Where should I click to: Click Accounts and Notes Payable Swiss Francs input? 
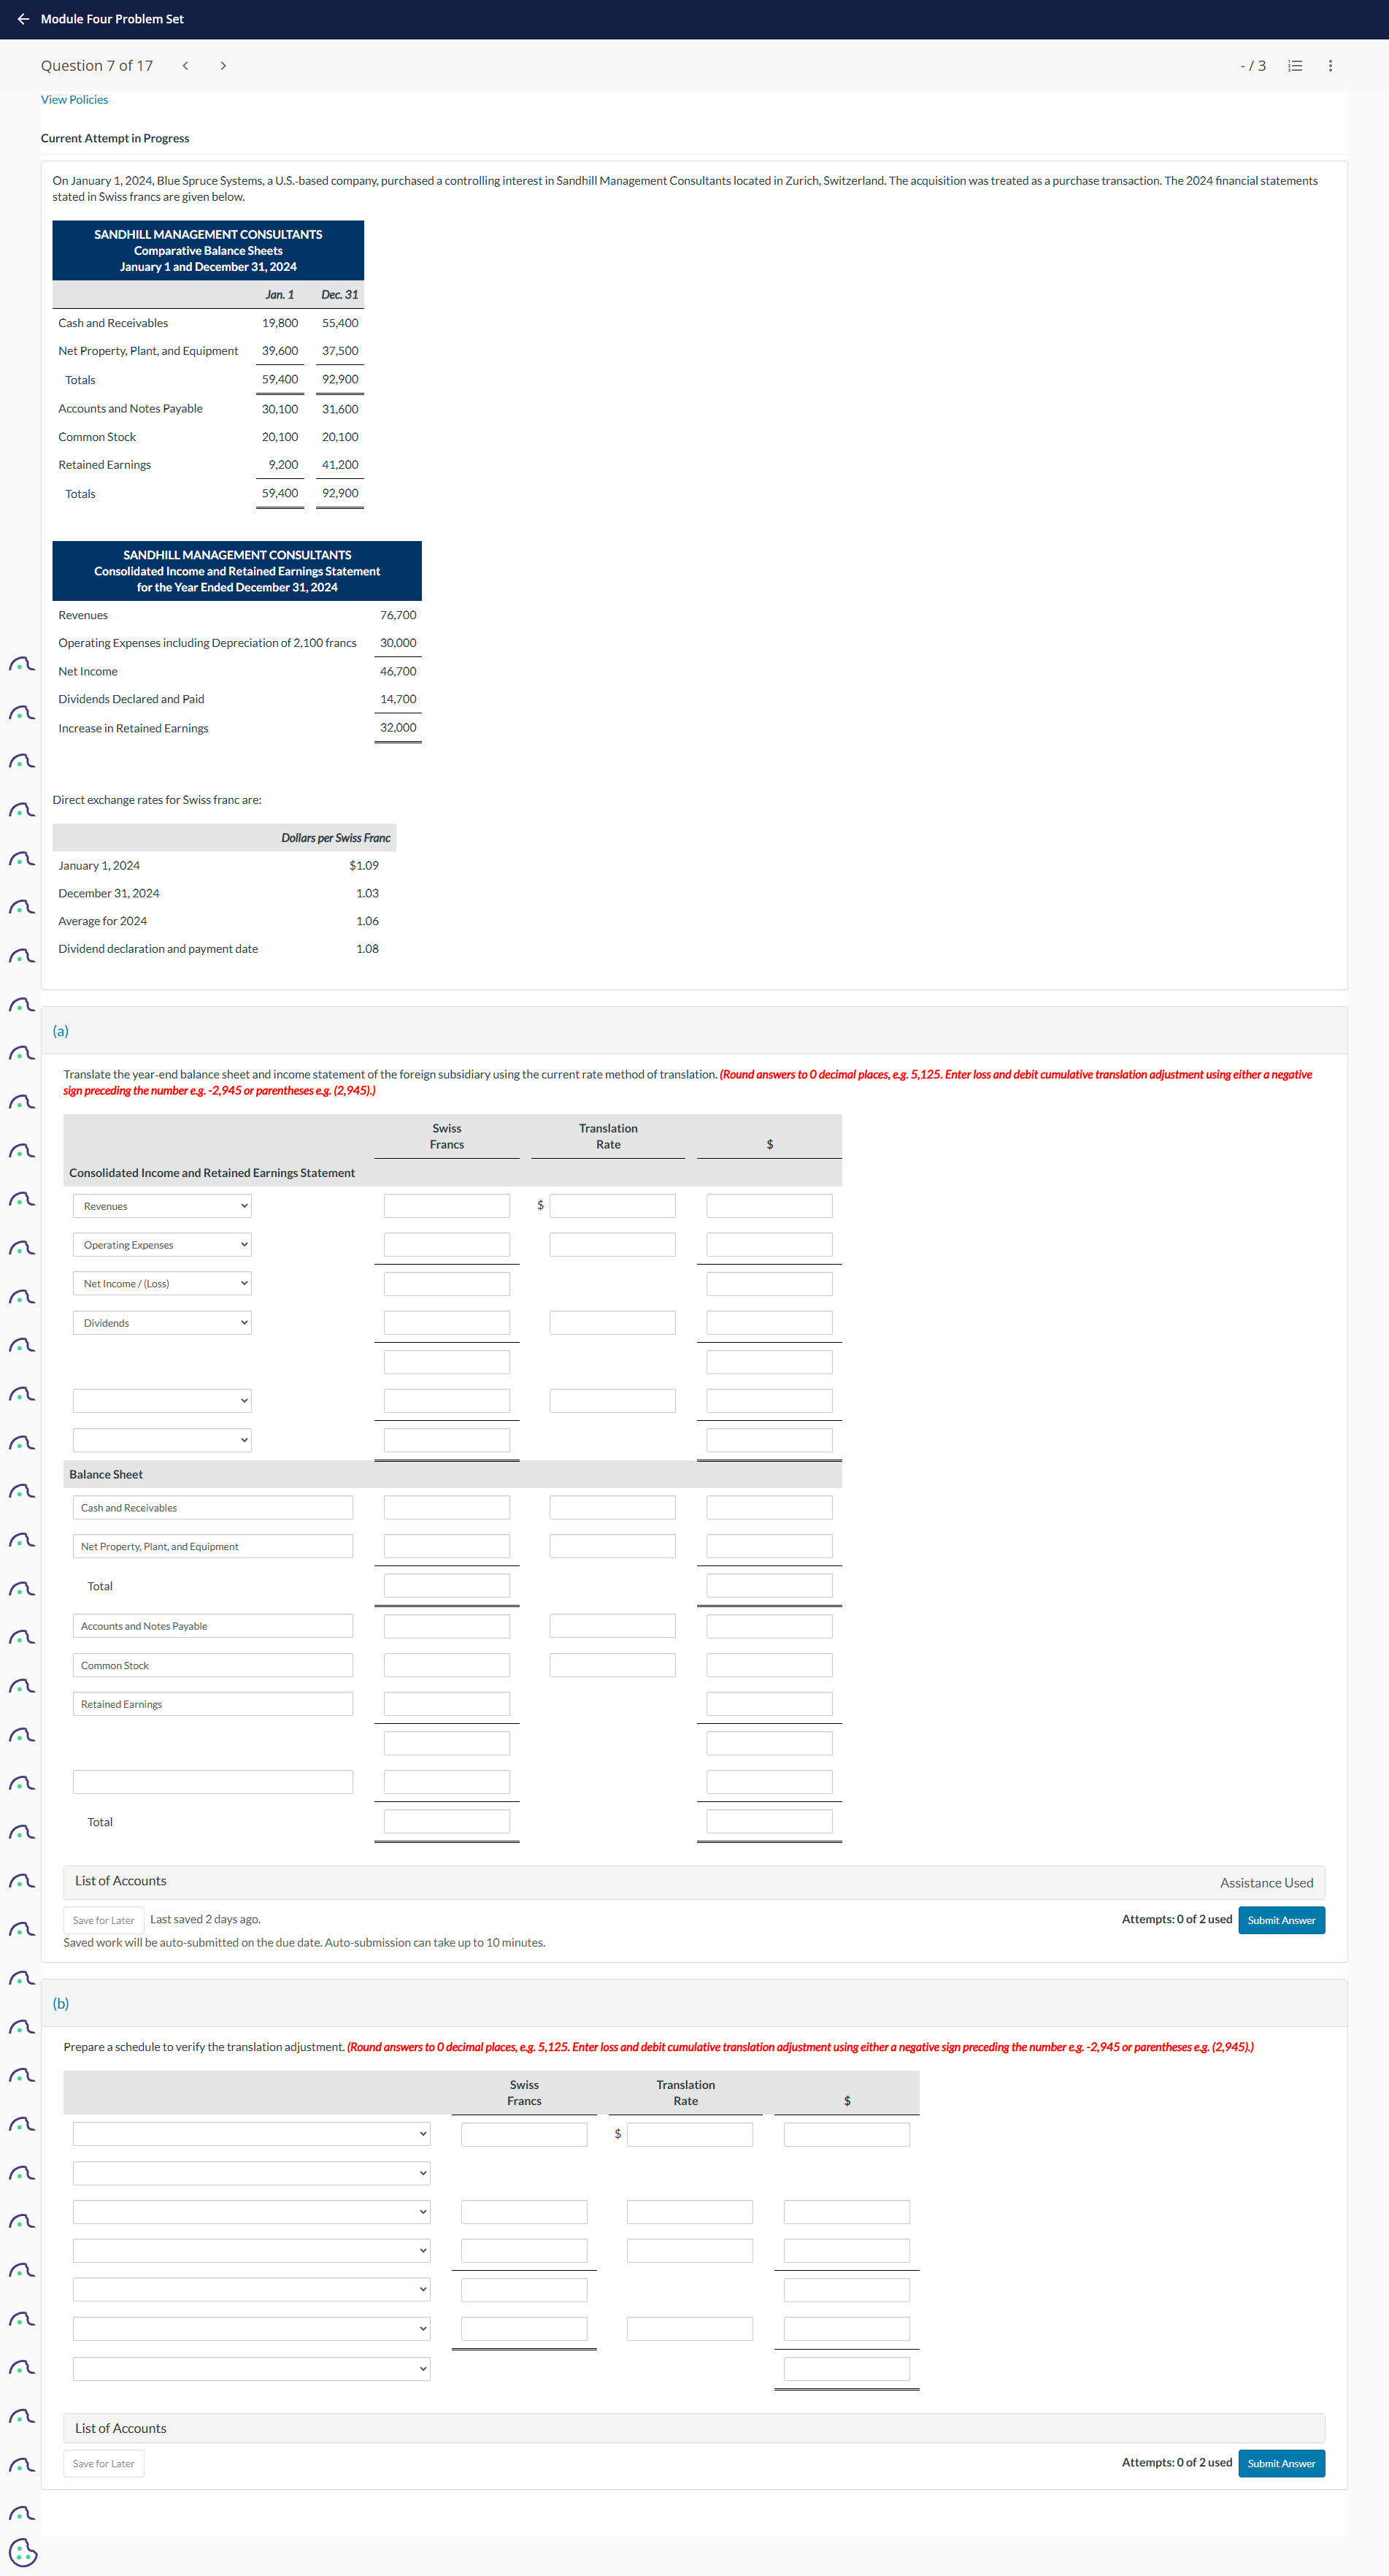pyautogui.click(x=447, y=1626)
